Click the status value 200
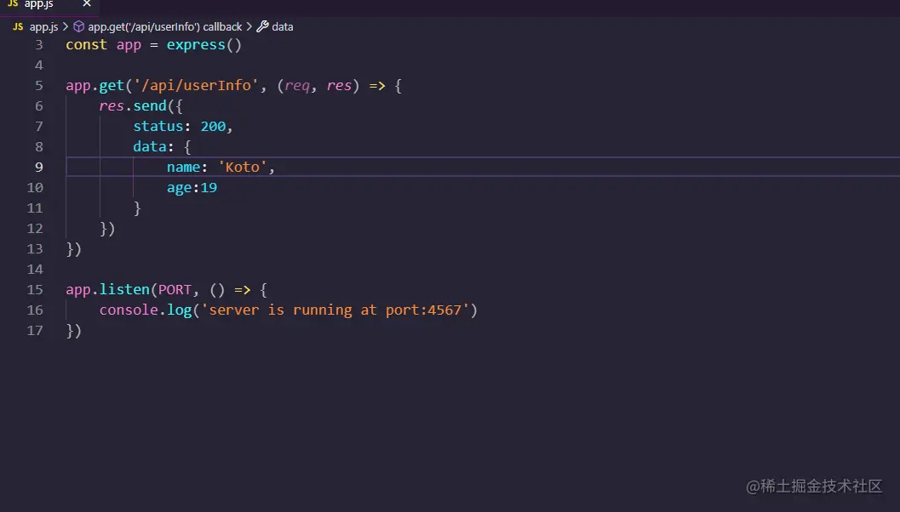The width and height of the screenshot is (900, 512). tap(213, 127)
